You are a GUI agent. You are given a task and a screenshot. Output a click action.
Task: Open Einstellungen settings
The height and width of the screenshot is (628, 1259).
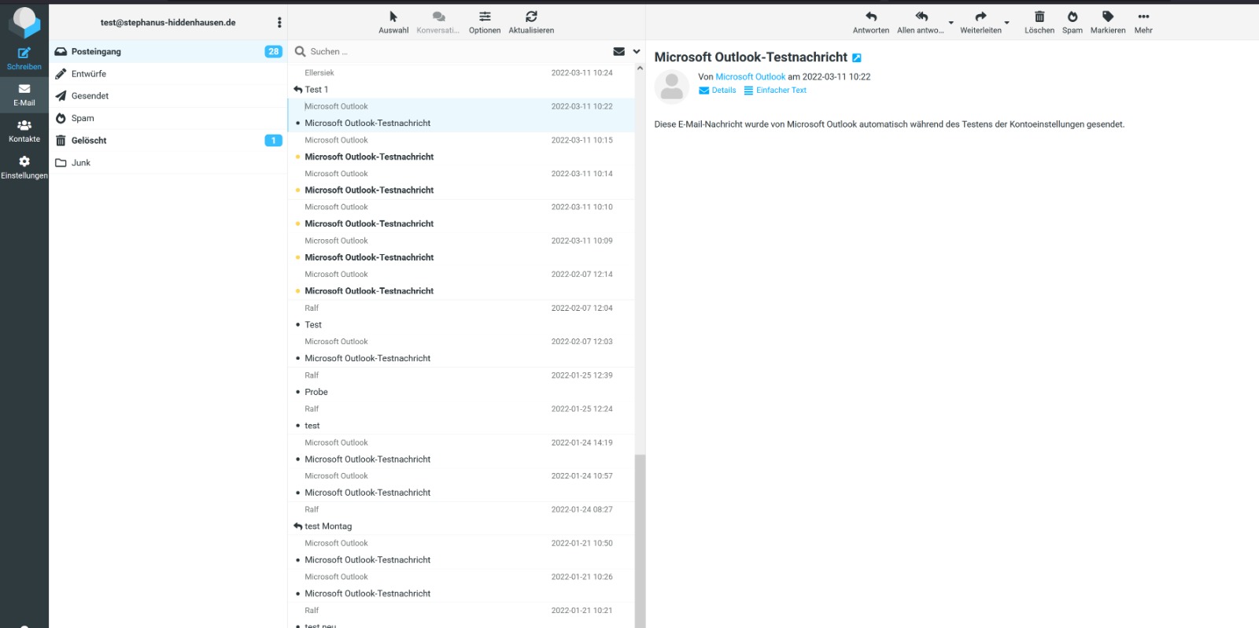24,167
